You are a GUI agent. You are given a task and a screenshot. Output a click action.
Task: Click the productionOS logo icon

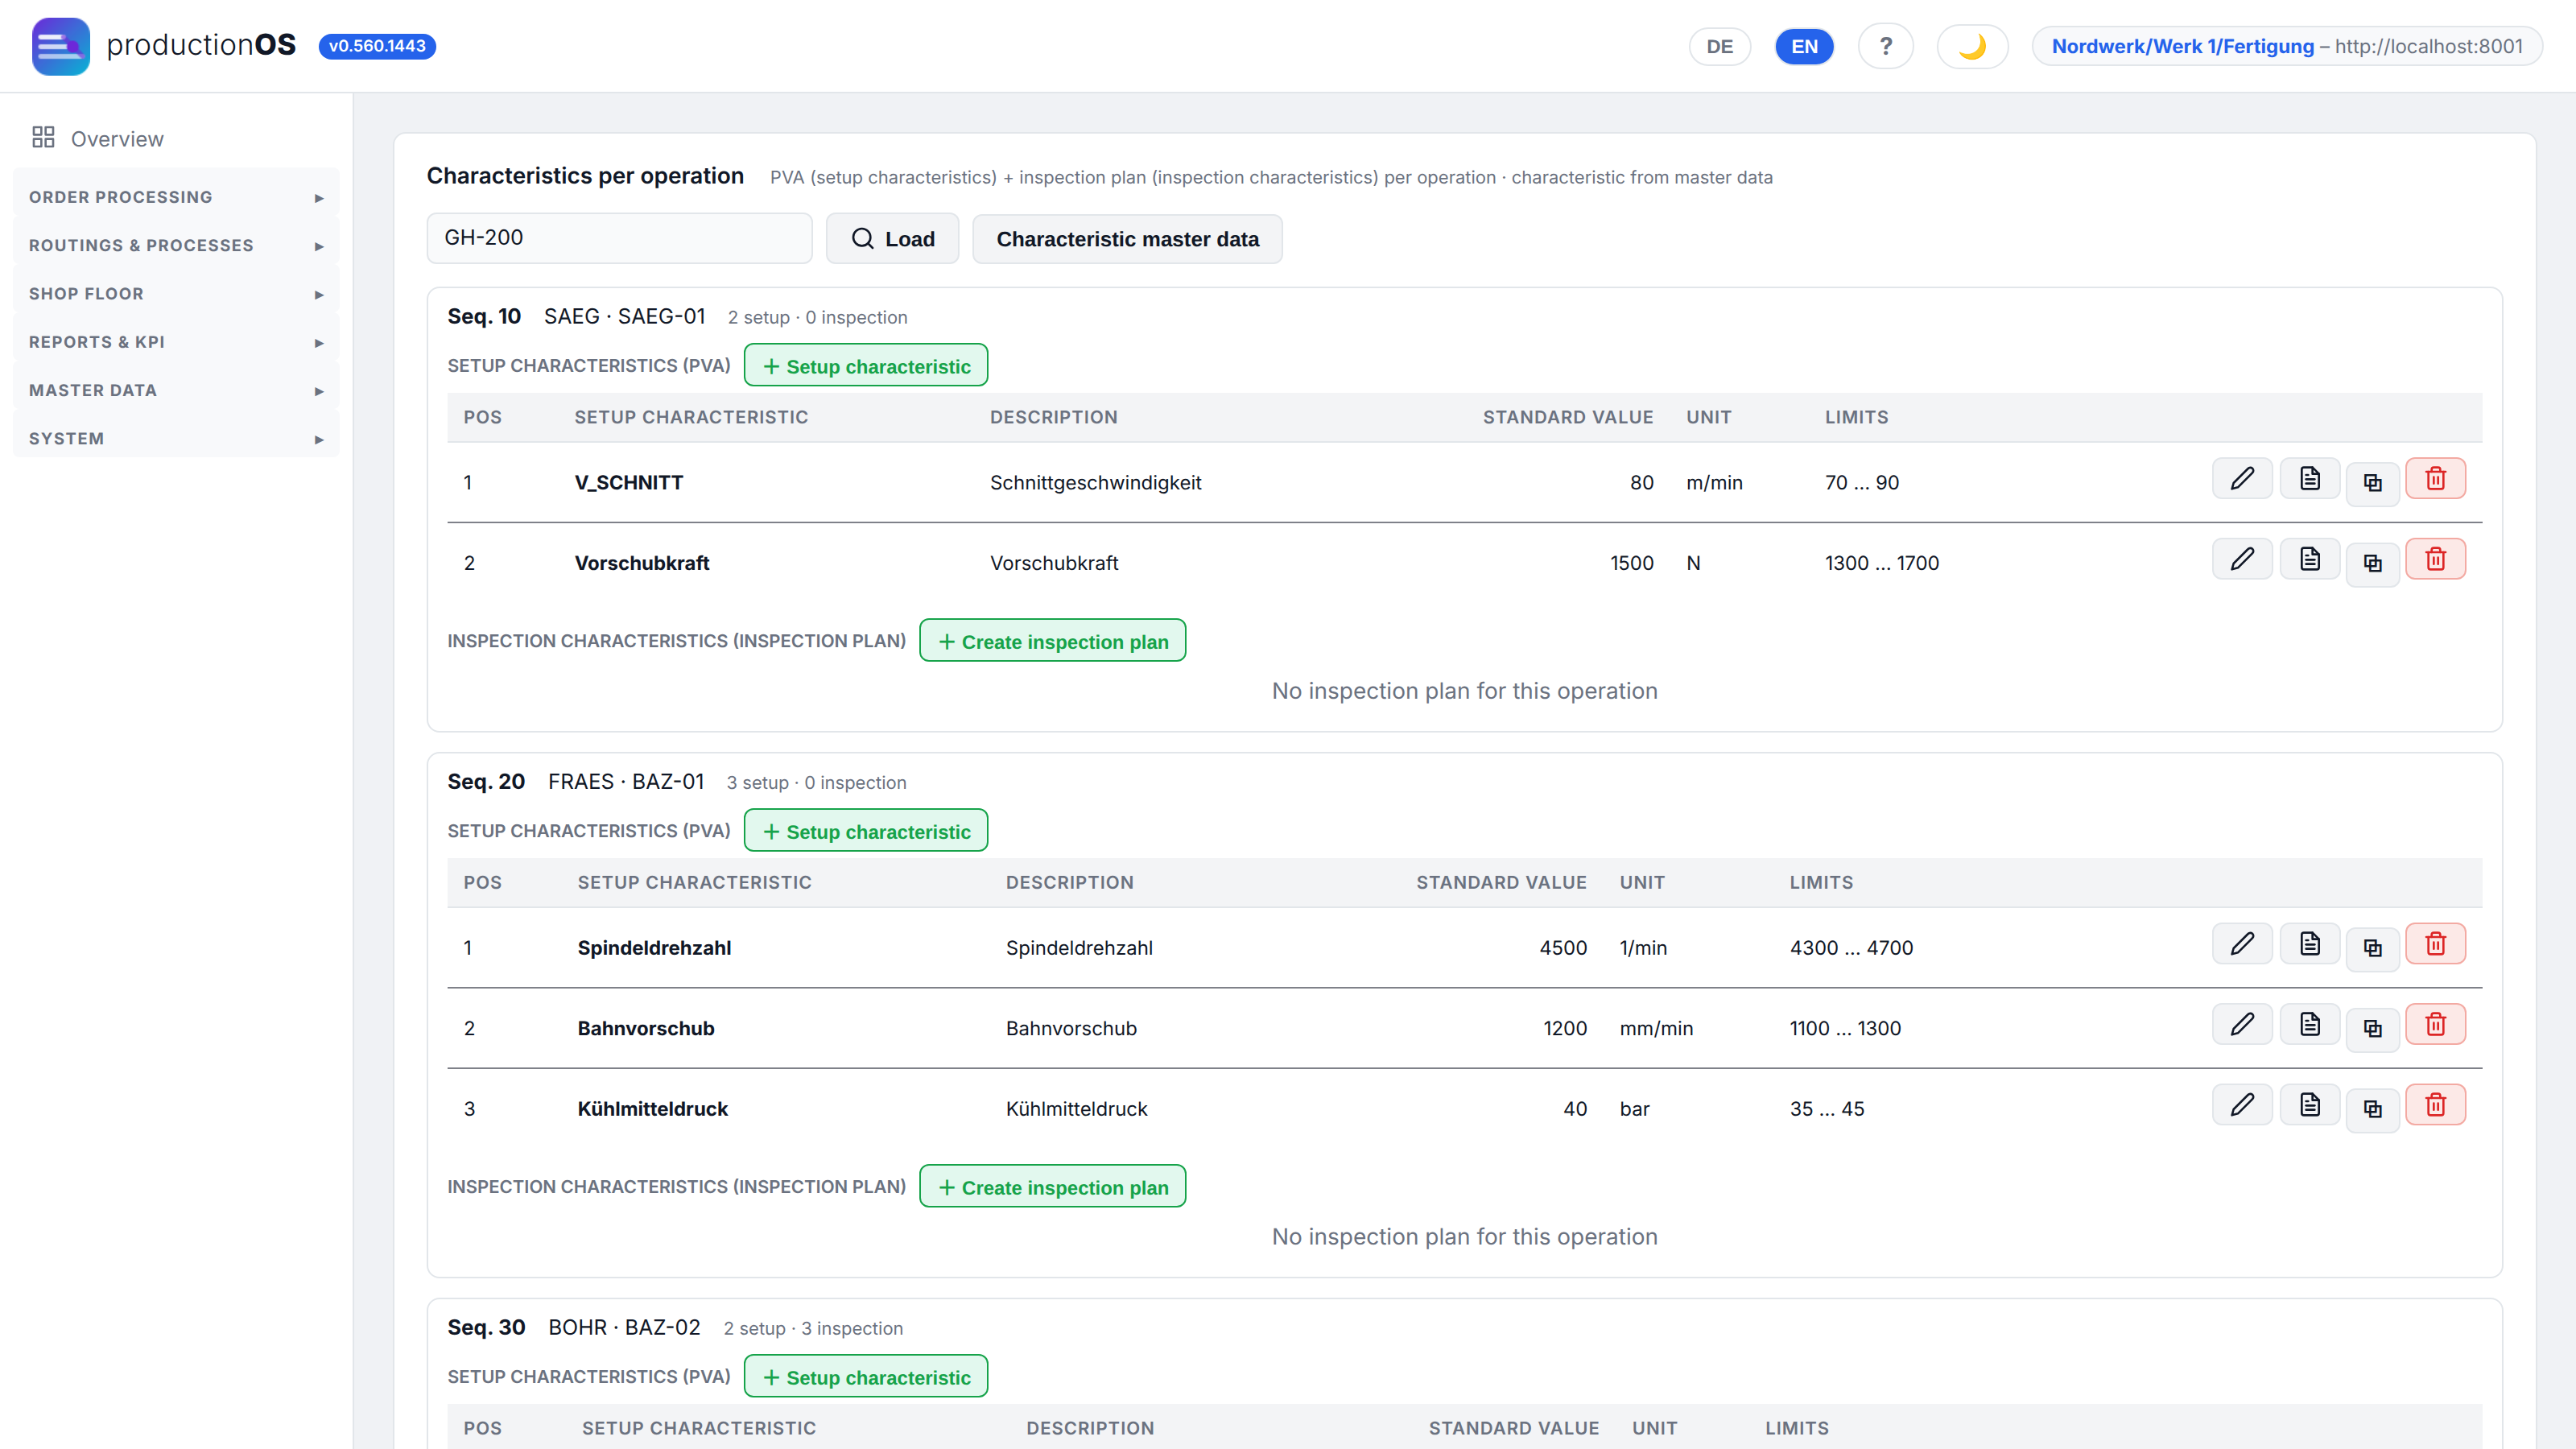click(x=61, y=46)
